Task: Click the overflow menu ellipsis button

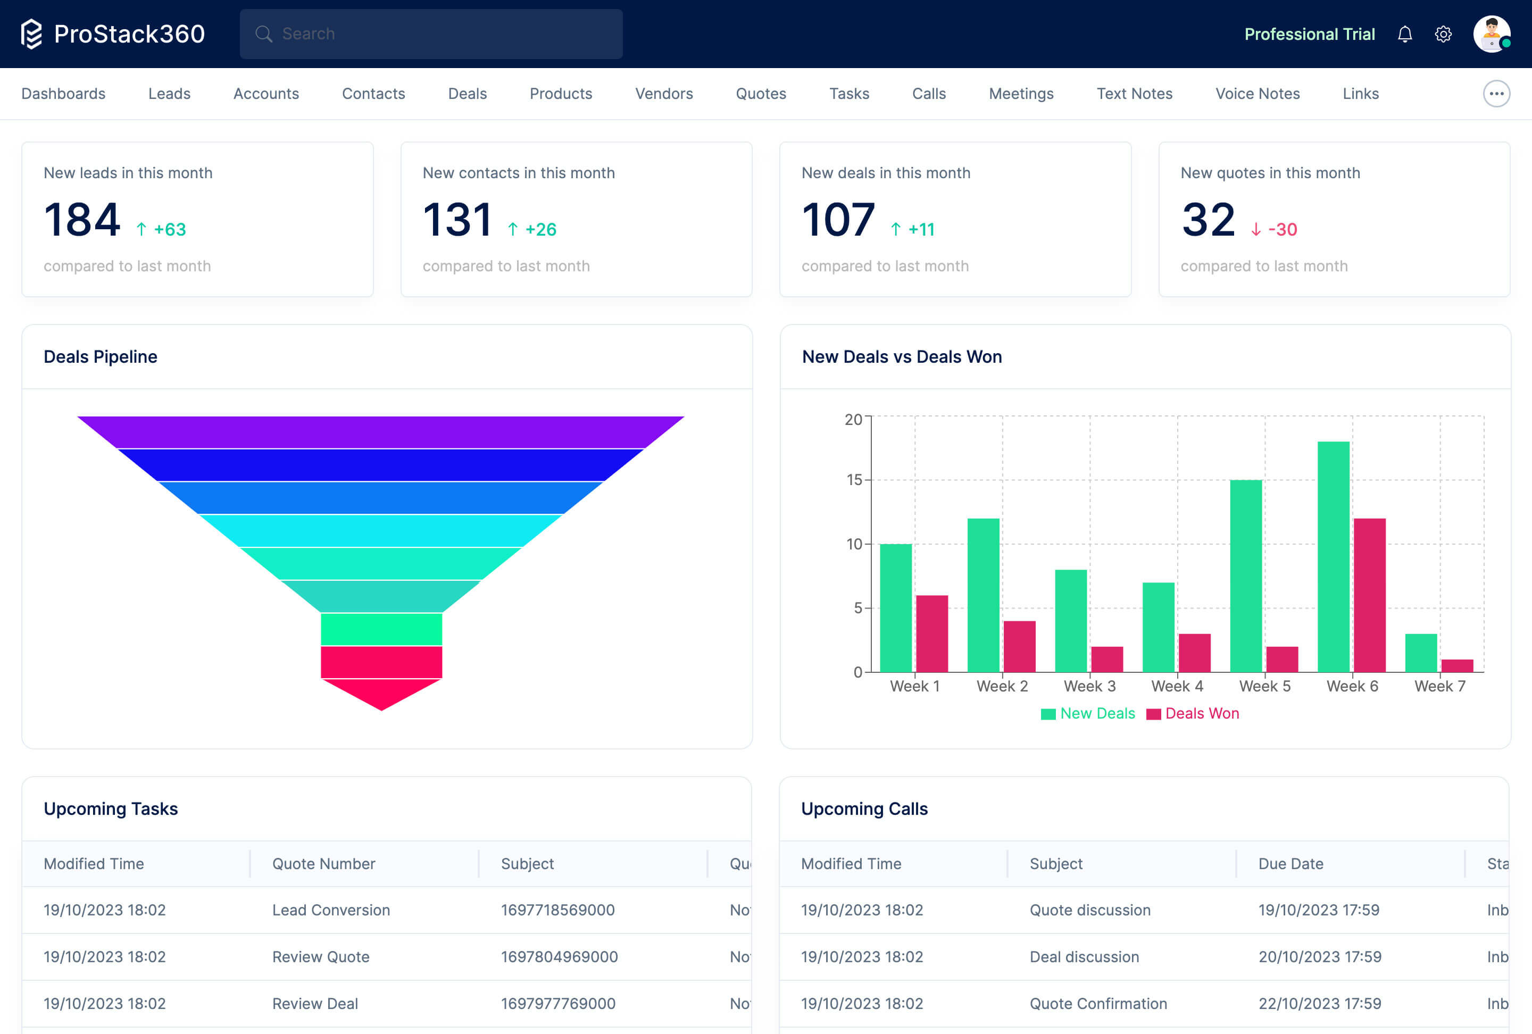Action: pyautogui.click(x=1496, y=94)
